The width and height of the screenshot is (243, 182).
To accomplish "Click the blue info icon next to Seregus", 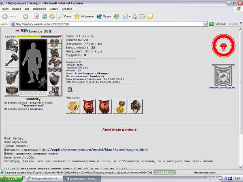I will coord(50,31).
